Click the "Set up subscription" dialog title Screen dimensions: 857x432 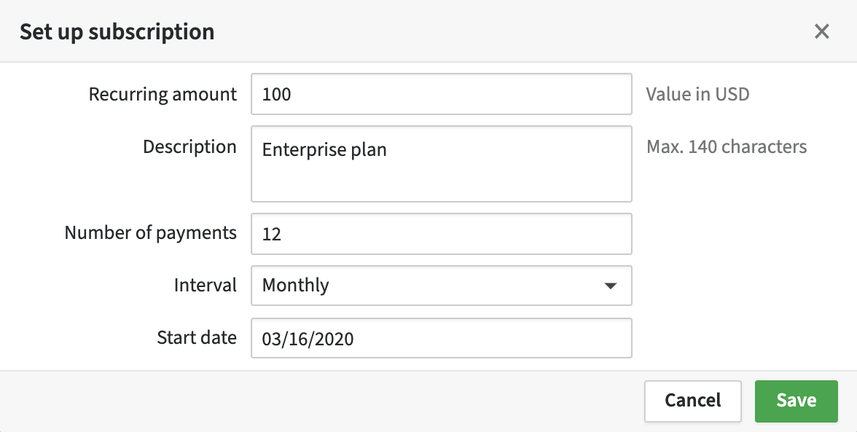point(117,31)
